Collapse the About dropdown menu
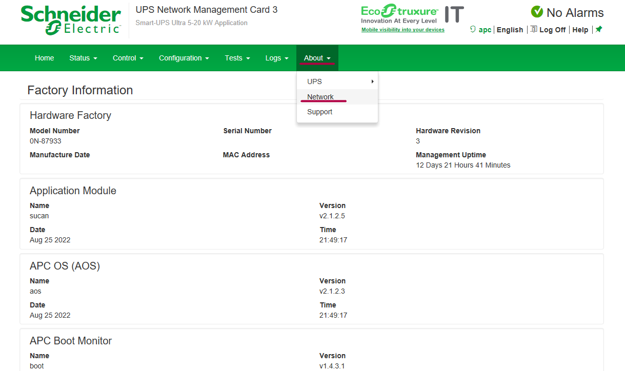Image resolution: width=625 pixels, height=371 pixels. (317, 58)
